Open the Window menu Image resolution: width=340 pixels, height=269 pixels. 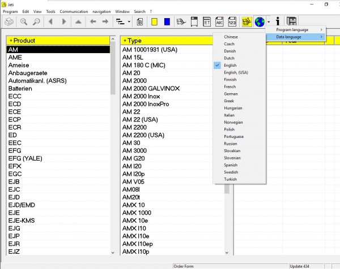click(122, 11)
